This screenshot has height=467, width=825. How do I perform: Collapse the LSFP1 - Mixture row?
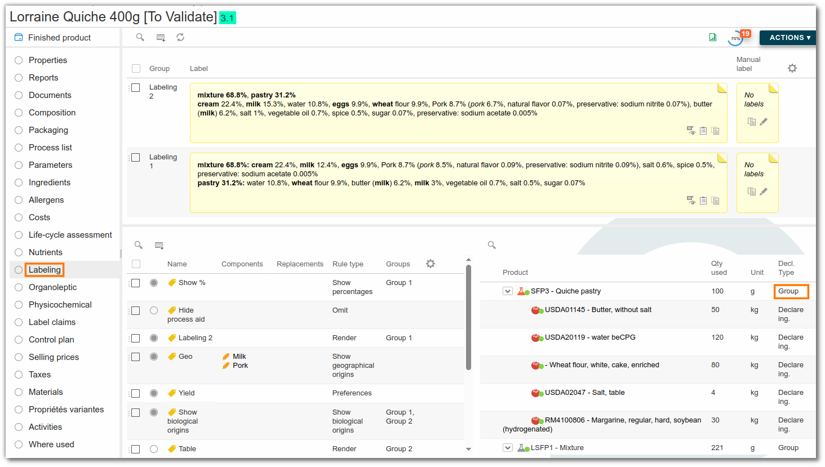click(508, 448)
